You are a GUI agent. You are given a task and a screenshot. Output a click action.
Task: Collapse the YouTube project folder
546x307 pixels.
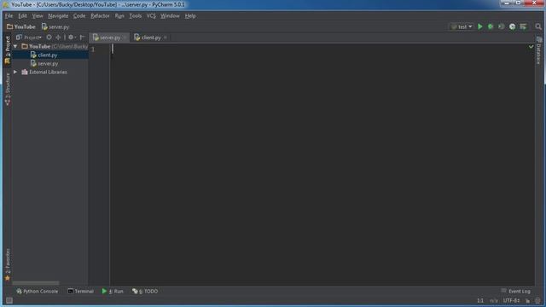15,46
